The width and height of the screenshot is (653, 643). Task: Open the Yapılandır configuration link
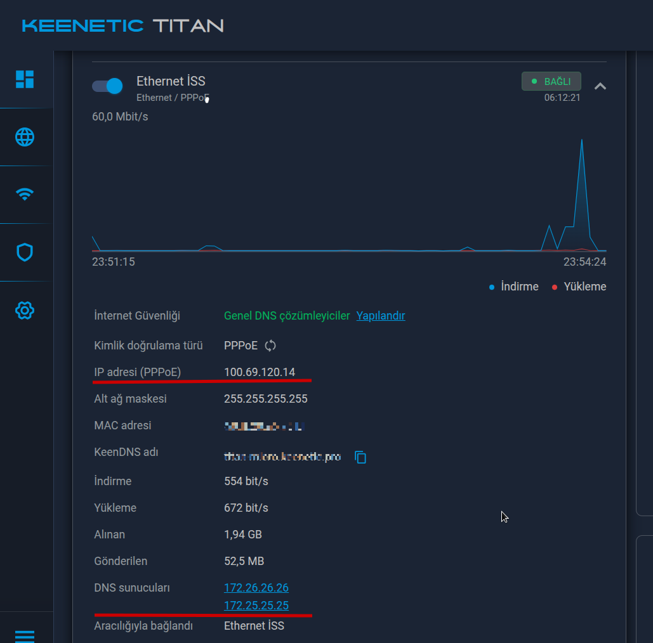[381, 316]
